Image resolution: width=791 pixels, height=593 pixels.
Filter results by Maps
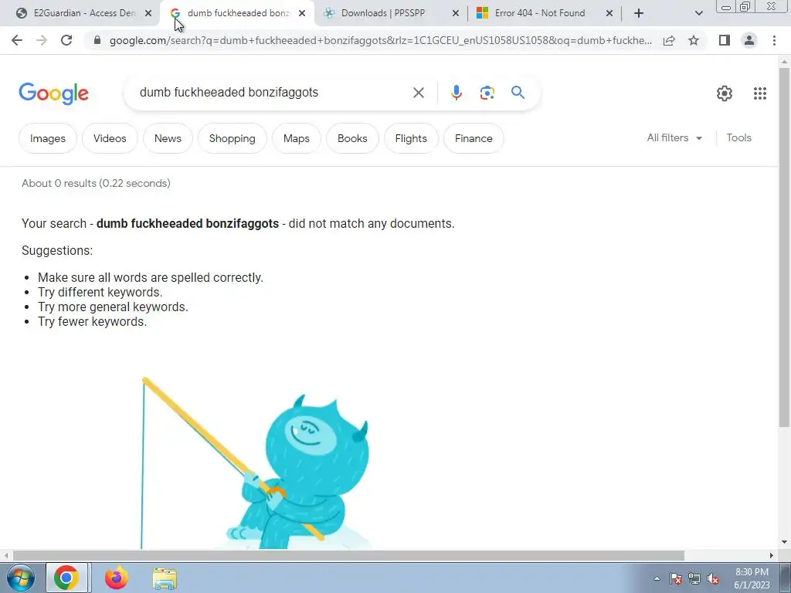(297, 138)
